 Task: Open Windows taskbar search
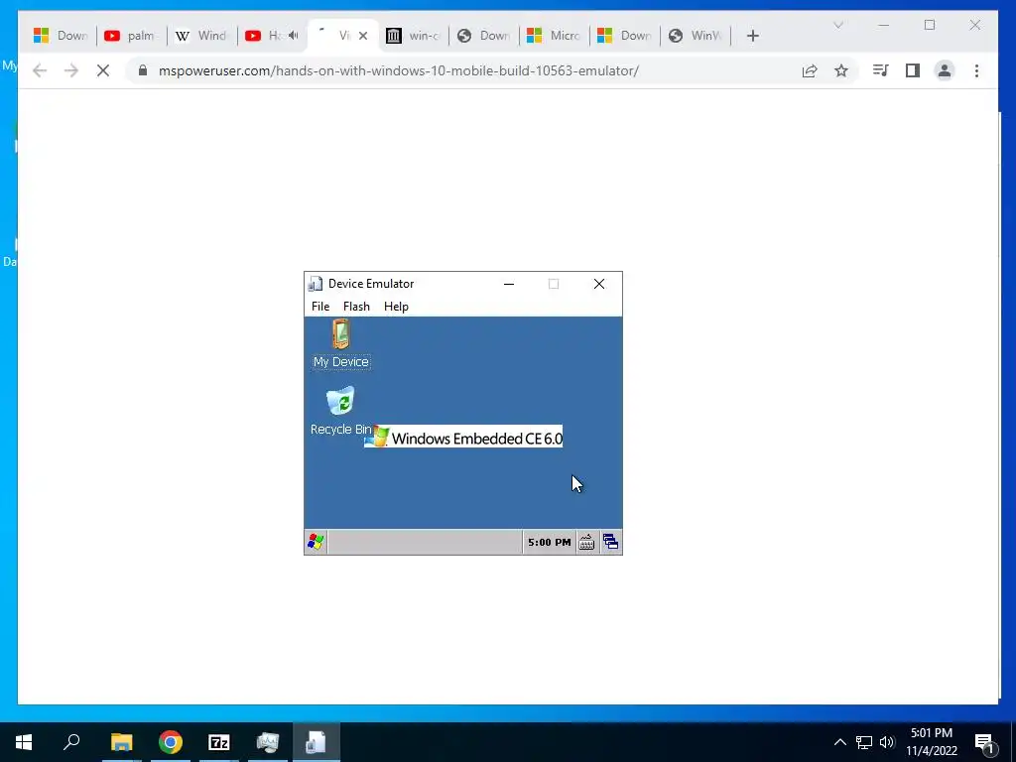coord(71,742)
